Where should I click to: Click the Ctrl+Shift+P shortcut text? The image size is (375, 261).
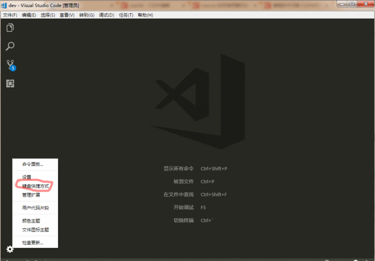tap(214, 169)
